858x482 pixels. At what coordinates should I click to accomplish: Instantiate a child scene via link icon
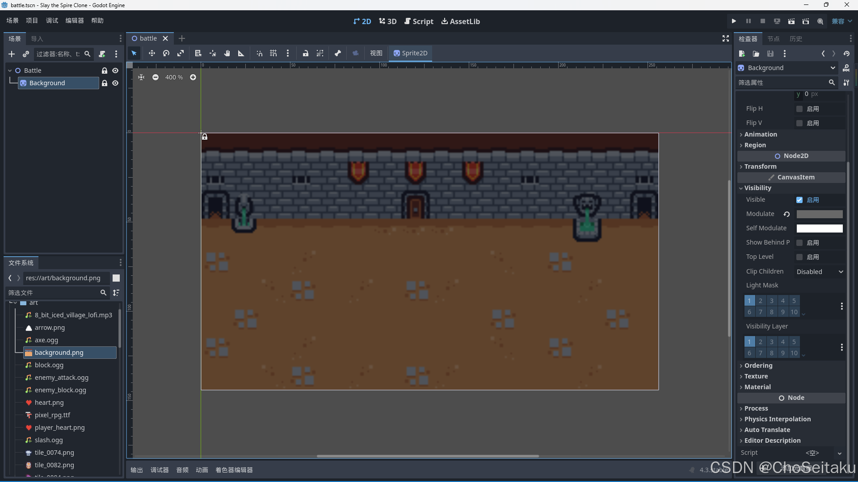26,54
